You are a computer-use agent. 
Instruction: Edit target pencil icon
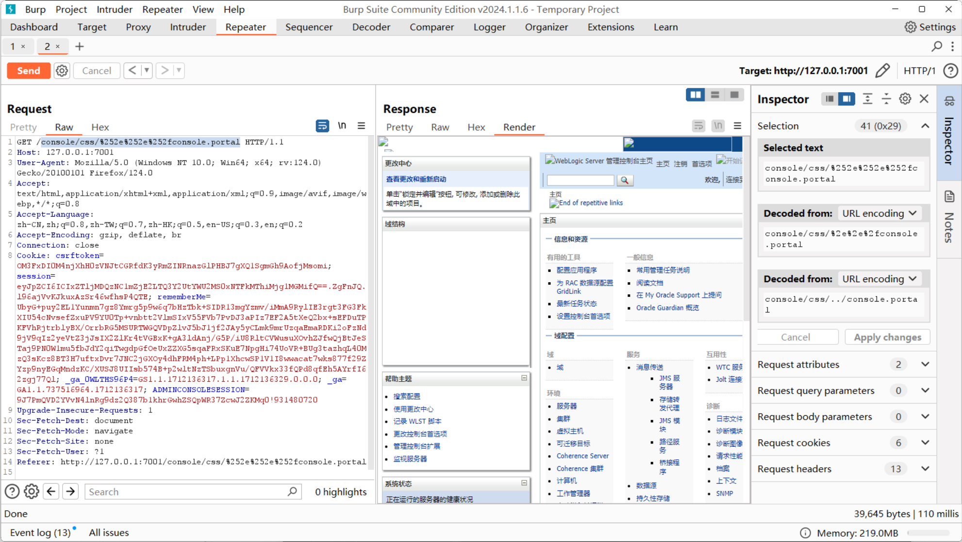[883, 71]
